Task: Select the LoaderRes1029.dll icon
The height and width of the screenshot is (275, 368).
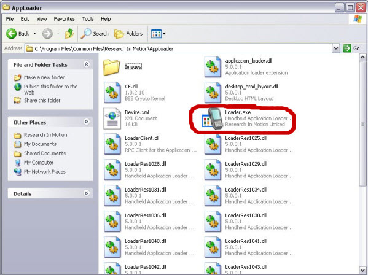Action: click(x=213, y=170)
